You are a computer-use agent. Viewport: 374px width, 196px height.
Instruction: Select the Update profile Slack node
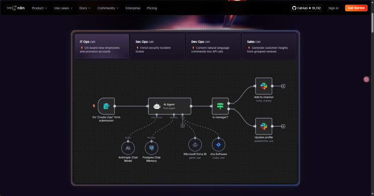pos(264,126)
